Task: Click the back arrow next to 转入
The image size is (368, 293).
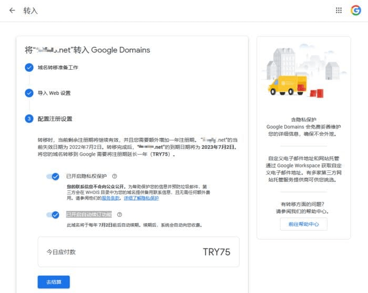Action: coord(12,10)
